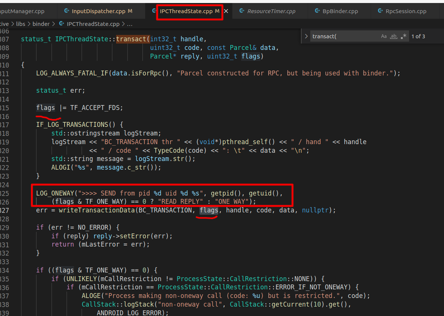
Task: Click the "READ REPLY" string literal
Action: (180, 202)
